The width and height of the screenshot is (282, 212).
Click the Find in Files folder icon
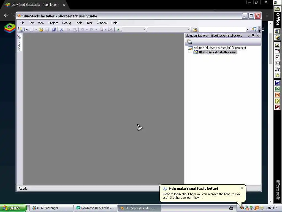(195, 30)
